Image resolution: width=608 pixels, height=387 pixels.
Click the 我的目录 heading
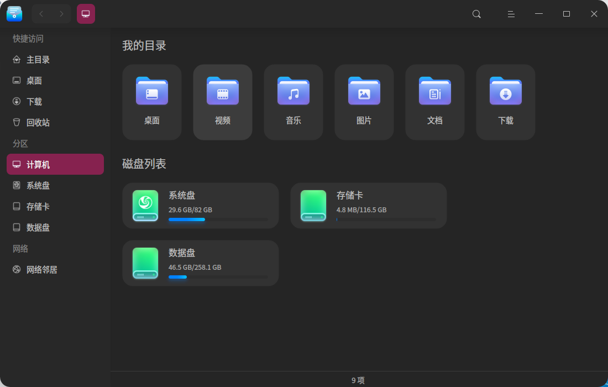click(x=144, y=46)
